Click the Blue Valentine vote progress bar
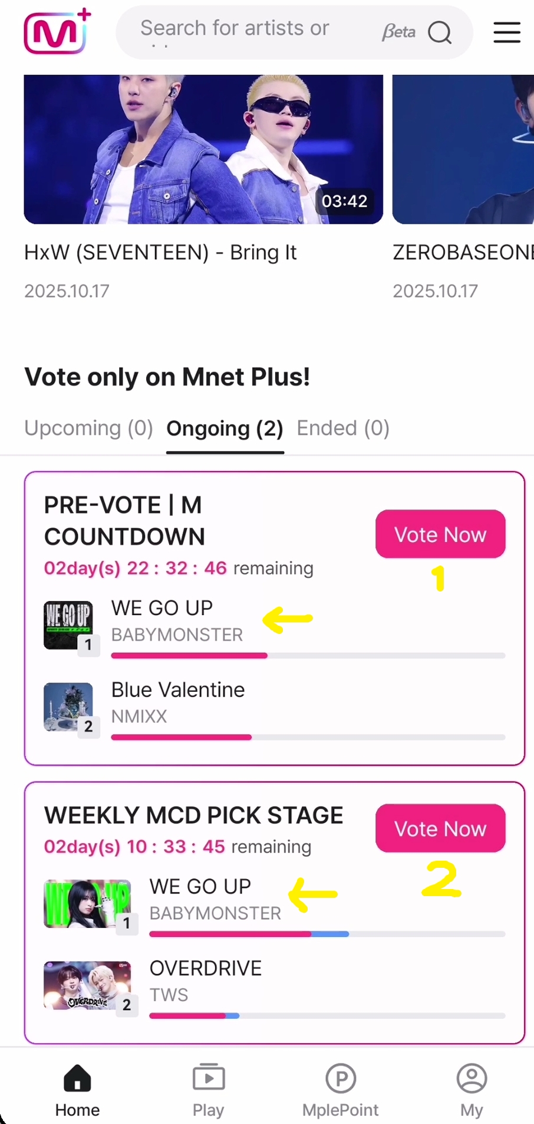 click(308, 737)
